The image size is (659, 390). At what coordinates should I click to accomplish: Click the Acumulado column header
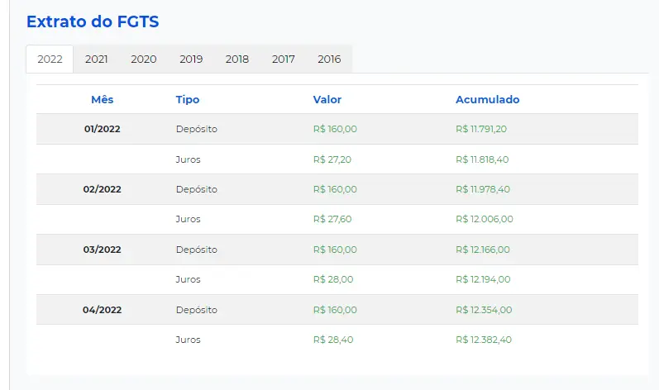488,100
